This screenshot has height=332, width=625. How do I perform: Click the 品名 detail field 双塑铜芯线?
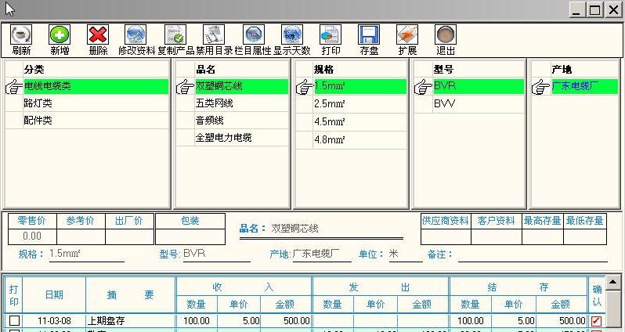(x=321, y=229)
